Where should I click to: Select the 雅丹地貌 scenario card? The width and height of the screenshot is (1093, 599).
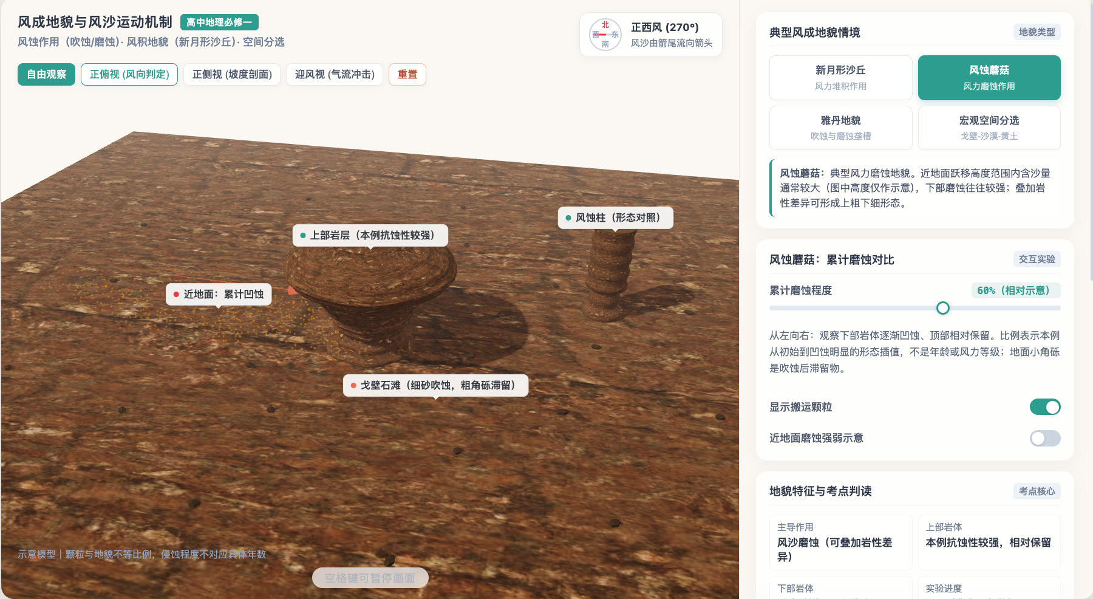point(840,128)
